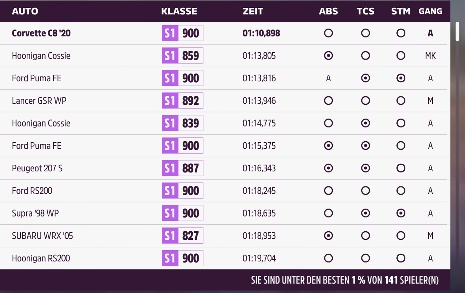Click the TCS indicator for Supra '98 WP

pos(365,213)
